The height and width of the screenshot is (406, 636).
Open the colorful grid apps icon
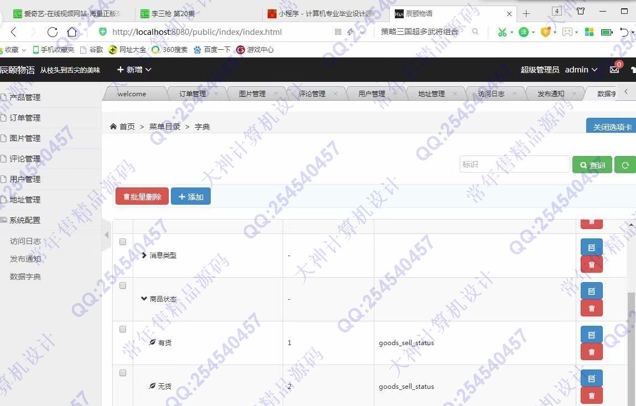coord(590,32)
